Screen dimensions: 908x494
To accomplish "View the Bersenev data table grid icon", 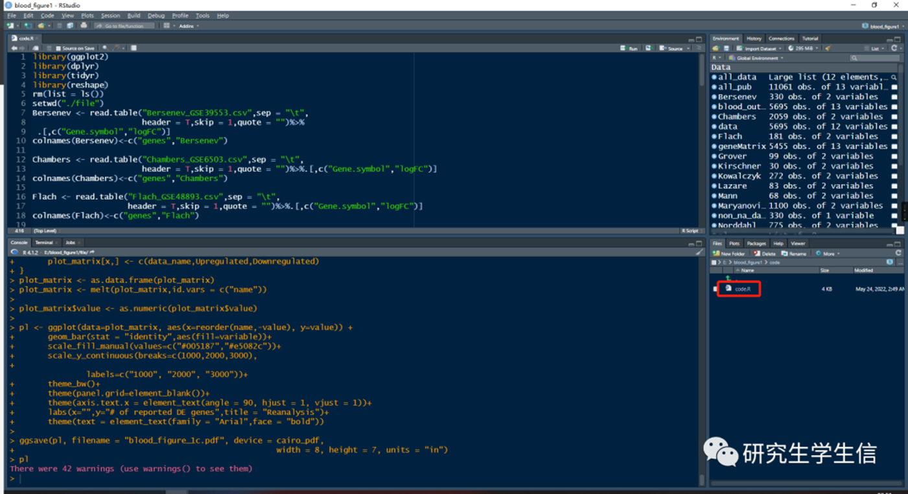I will click(x=894, y=97).
